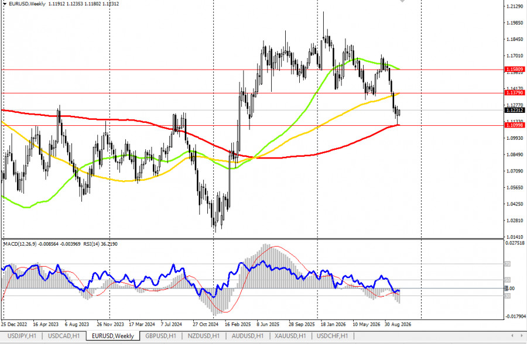Click the 27 Oct 2024 date label

(x=206, y=324)
